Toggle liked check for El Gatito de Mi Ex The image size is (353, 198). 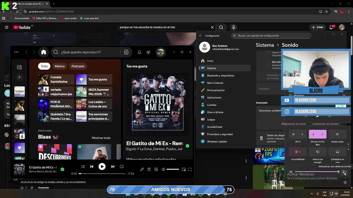point(62,169)
